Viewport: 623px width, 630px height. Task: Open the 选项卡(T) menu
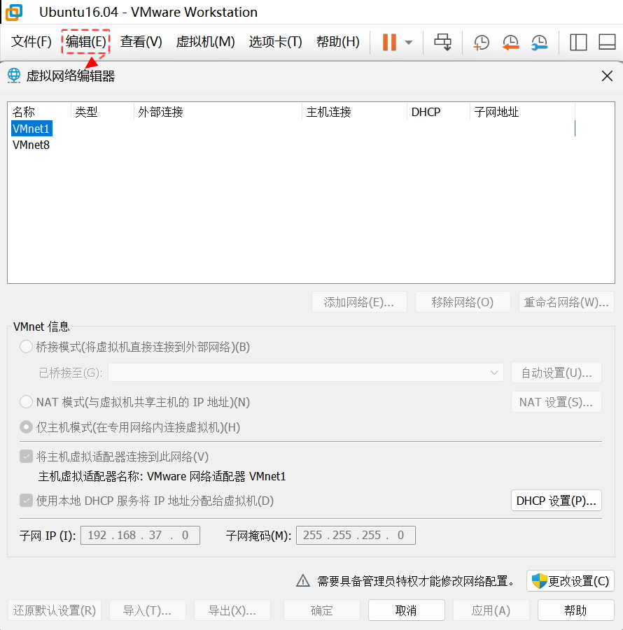[x=275, y=41]
